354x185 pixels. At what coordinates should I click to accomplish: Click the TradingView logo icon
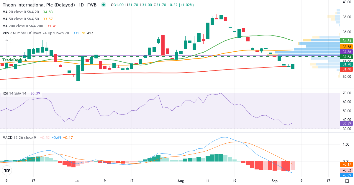(x=7, y=170)
